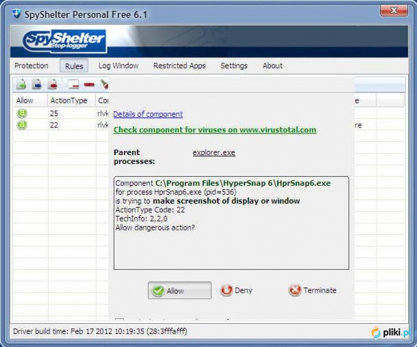Show the About tab
Image resolution: width=417 pixels, height=347 pixels.
tap(273, 66)
